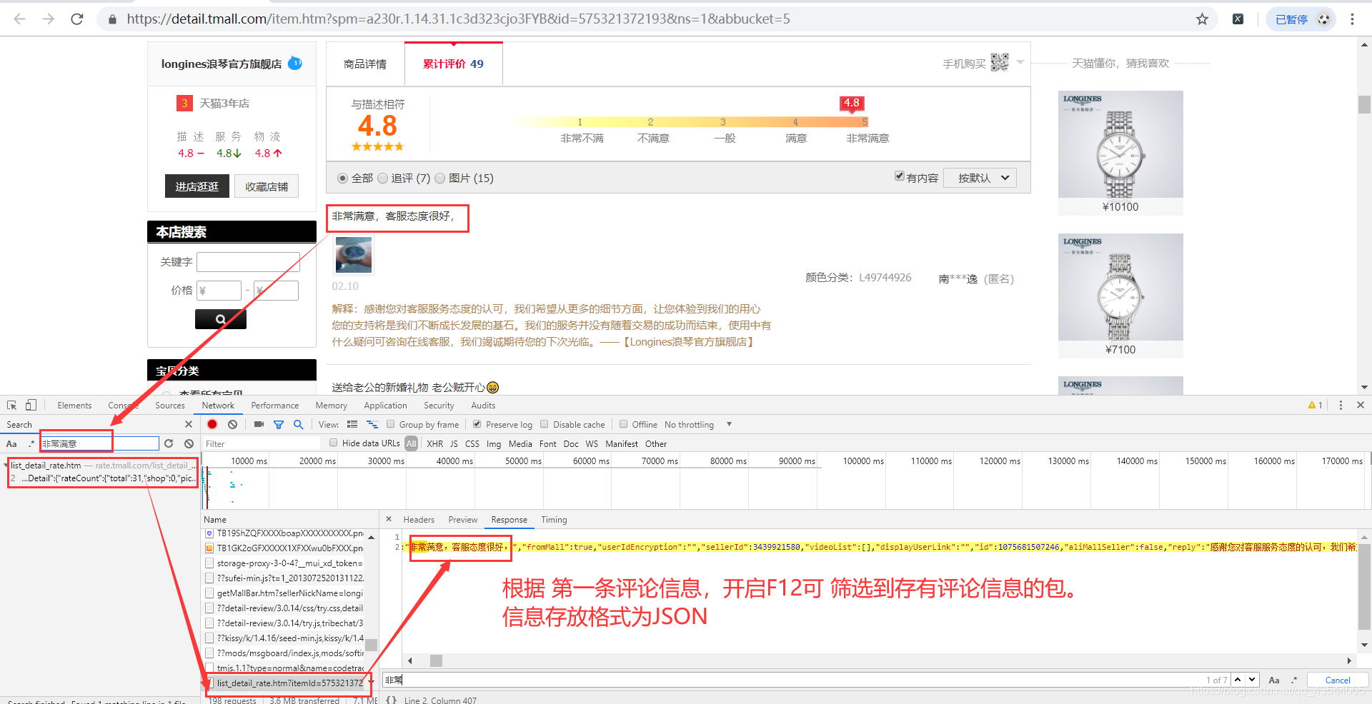Switch to the Elements tab
1372x704 pixels.
coord(74,405)
